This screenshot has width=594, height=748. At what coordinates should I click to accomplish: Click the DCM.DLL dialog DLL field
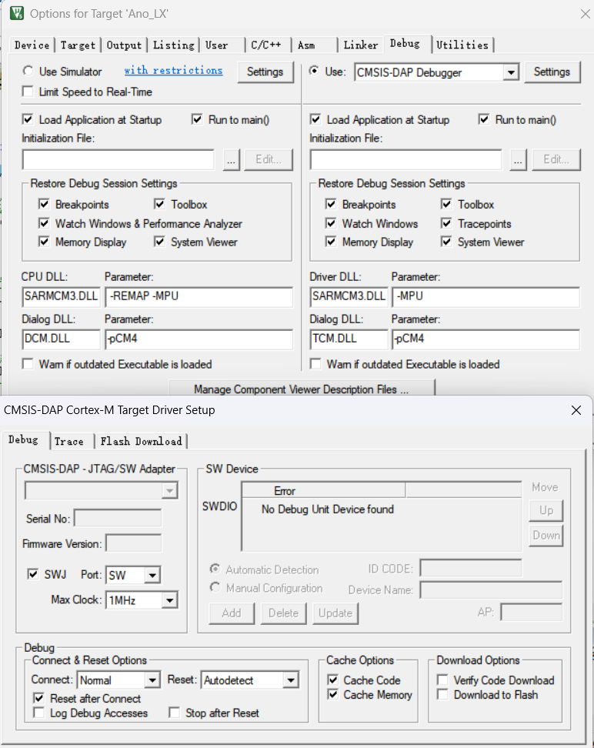61,339
